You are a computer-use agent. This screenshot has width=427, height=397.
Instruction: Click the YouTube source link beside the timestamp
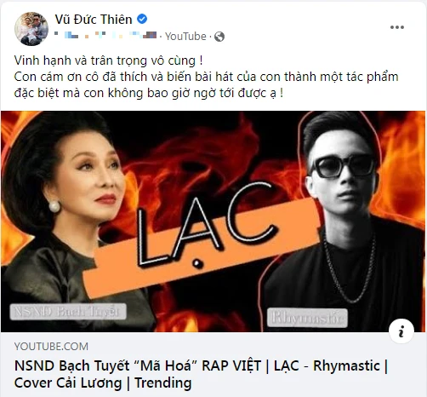tap(185, 37)
